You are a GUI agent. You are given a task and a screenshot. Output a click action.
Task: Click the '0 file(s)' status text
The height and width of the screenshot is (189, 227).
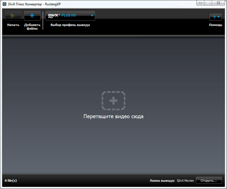(x=11, y=181)
